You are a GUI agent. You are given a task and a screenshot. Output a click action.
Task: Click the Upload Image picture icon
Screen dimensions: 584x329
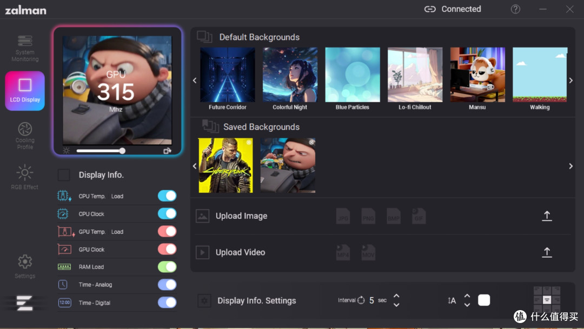[x=202, y=216]
